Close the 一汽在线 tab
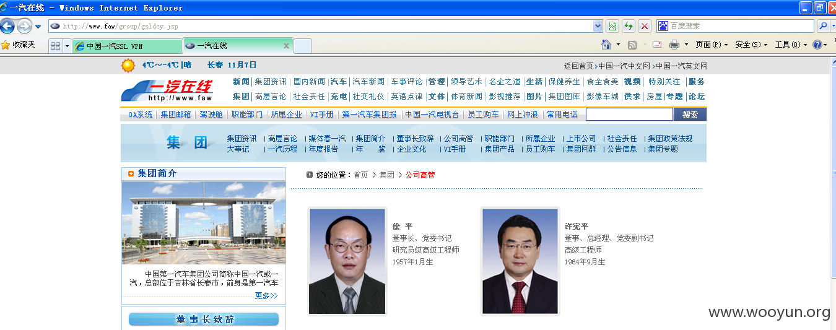 (286, 46)
